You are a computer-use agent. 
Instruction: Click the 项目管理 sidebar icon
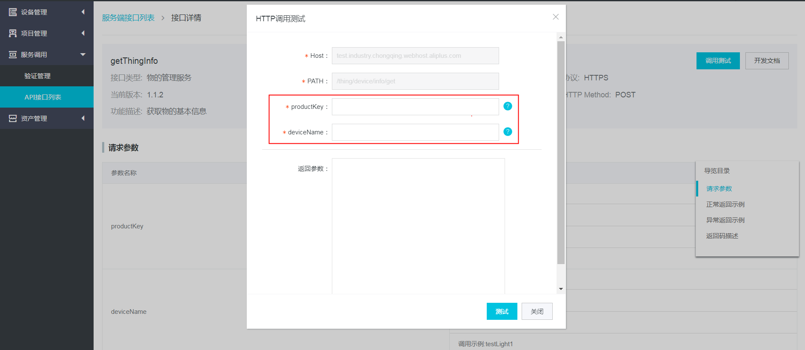(13, 33)
